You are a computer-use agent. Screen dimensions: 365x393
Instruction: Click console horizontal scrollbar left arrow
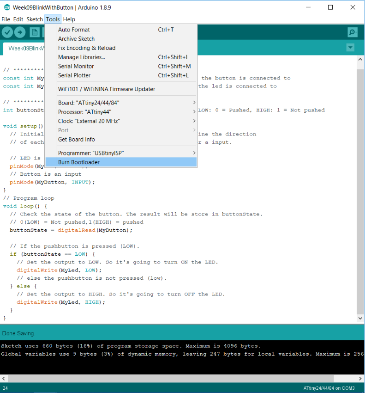click(x=4, y=379)
